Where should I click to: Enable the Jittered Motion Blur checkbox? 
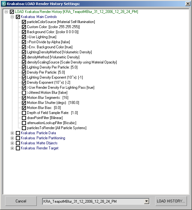24,93
